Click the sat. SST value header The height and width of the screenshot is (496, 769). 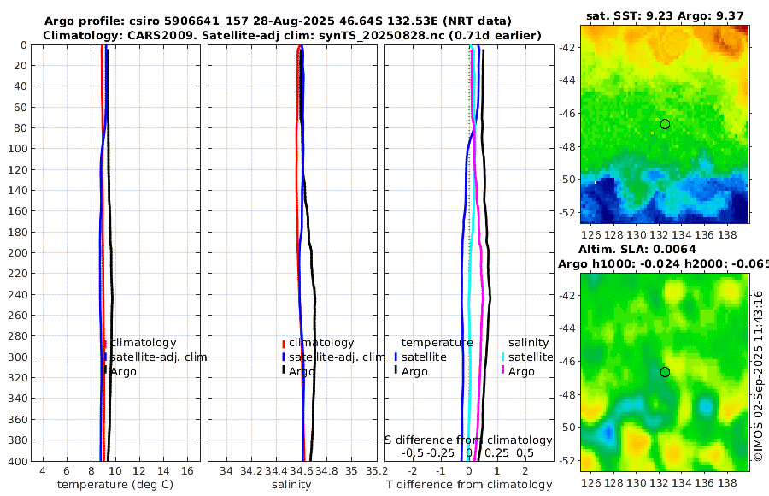tap(665, 15)
